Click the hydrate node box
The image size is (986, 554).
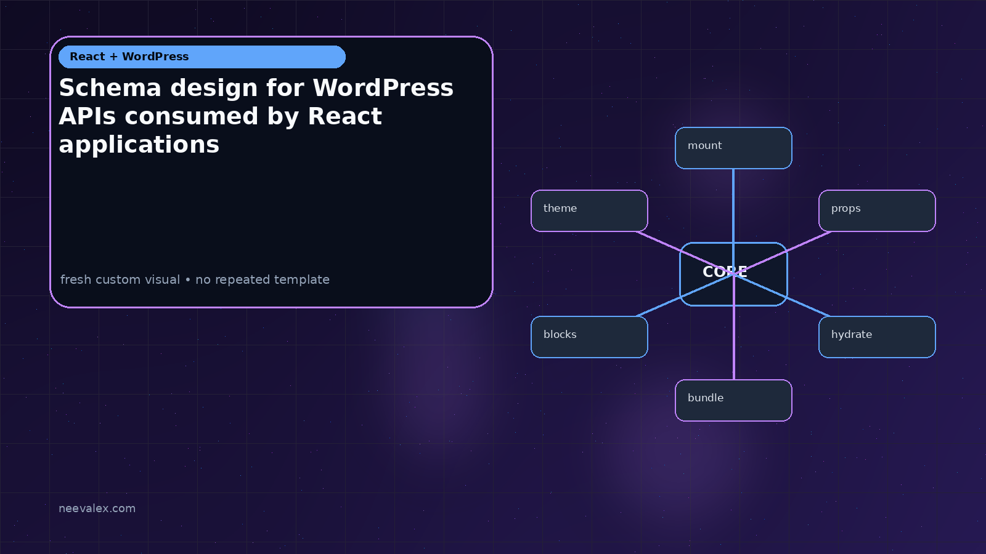pos(877,337)
